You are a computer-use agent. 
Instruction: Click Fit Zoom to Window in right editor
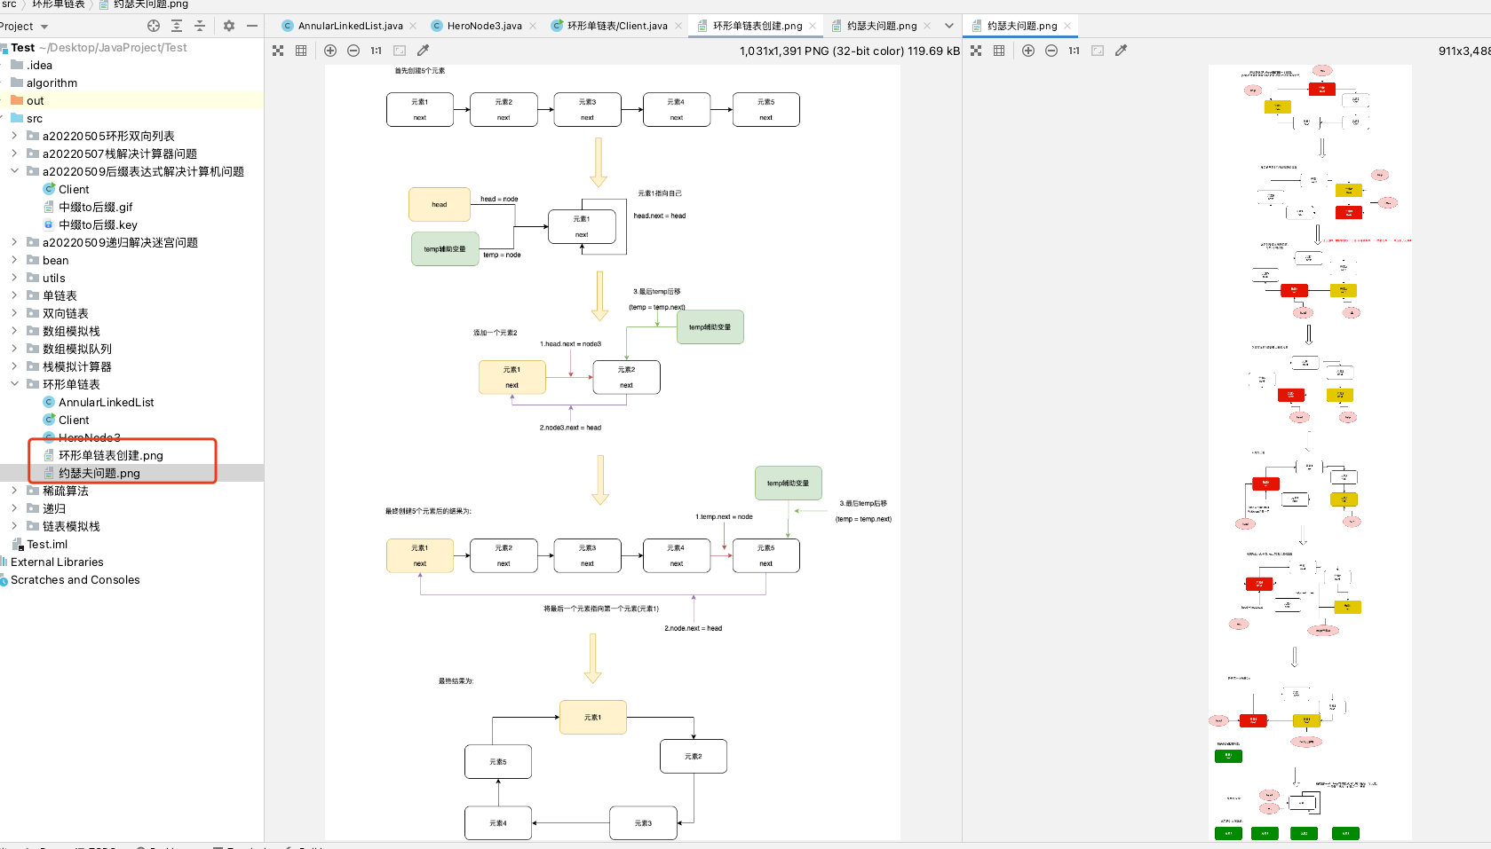[x=1098, y=51]
